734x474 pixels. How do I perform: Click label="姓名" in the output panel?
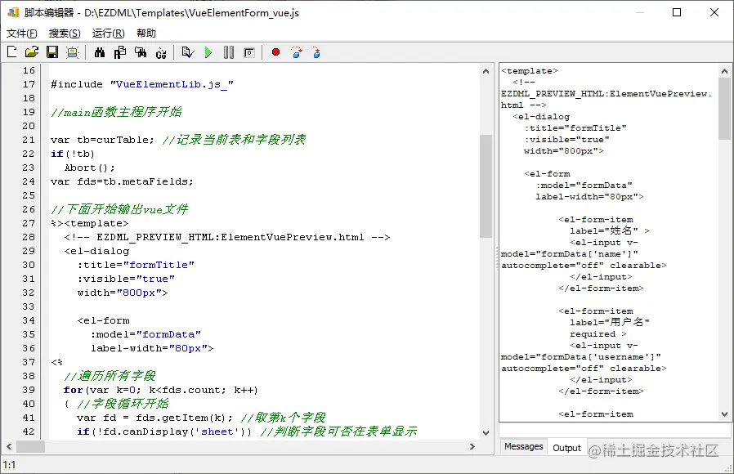pos(604,230)
